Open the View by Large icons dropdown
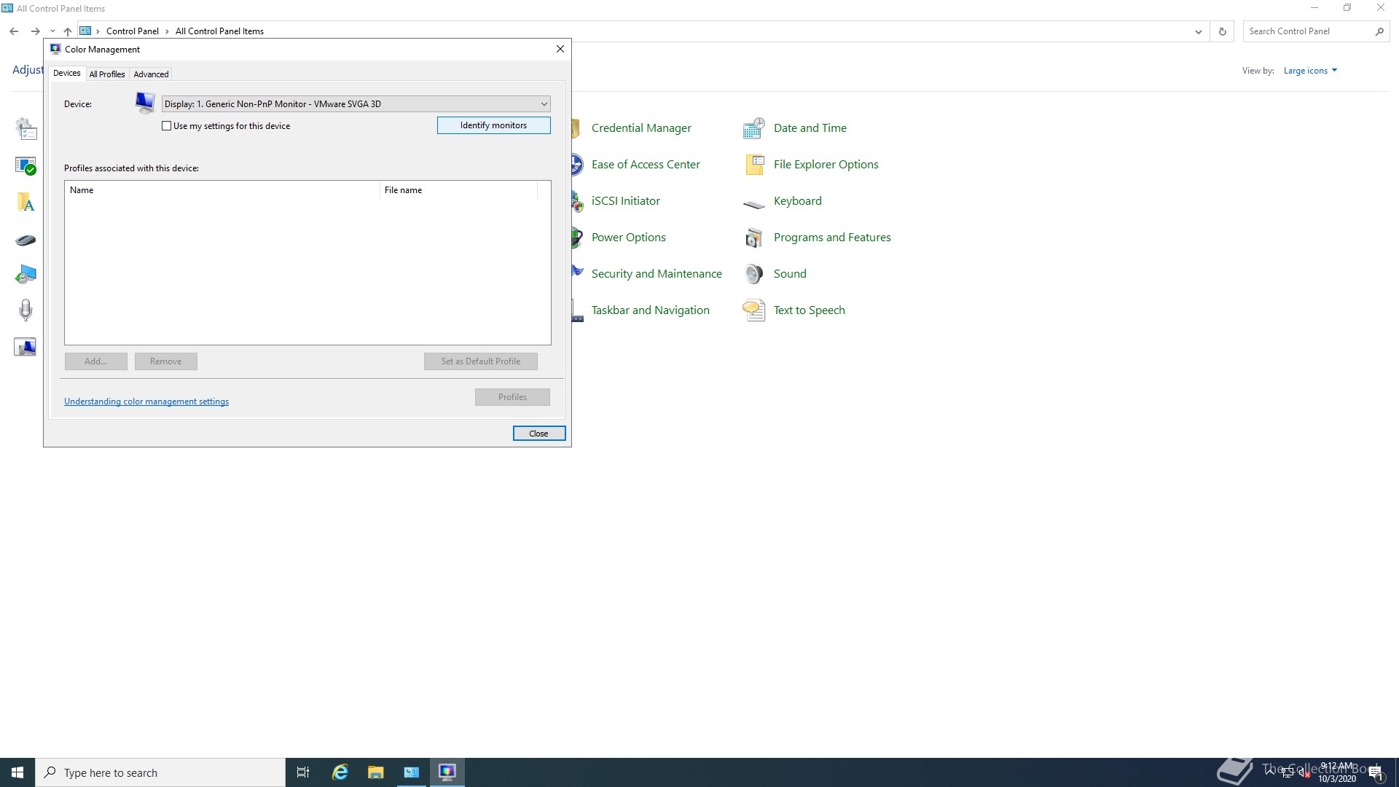Viewport: 1399px width, 787px height. point(1310,71)
